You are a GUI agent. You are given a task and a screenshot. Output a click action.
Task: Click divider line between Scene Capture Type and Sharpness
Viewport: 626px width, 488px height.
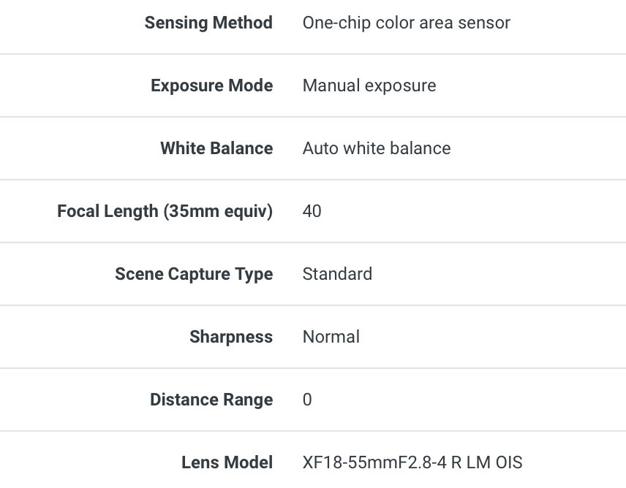tap(313, 305)
